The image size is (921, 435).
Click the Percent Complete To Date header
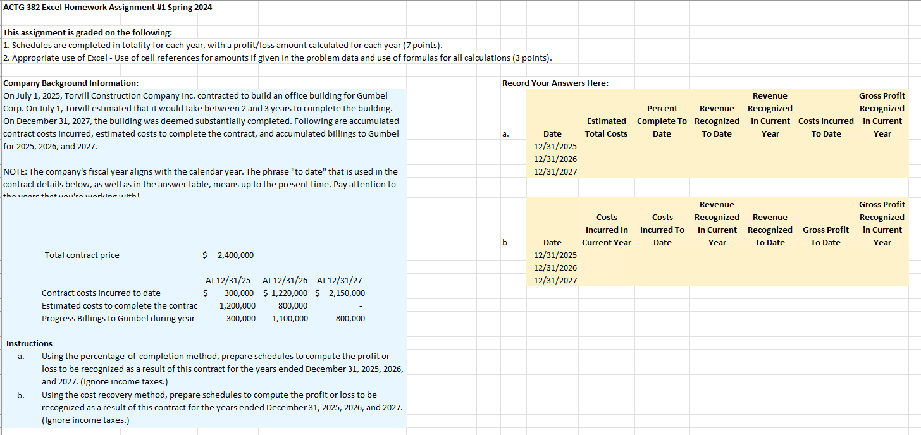(662, 121)
